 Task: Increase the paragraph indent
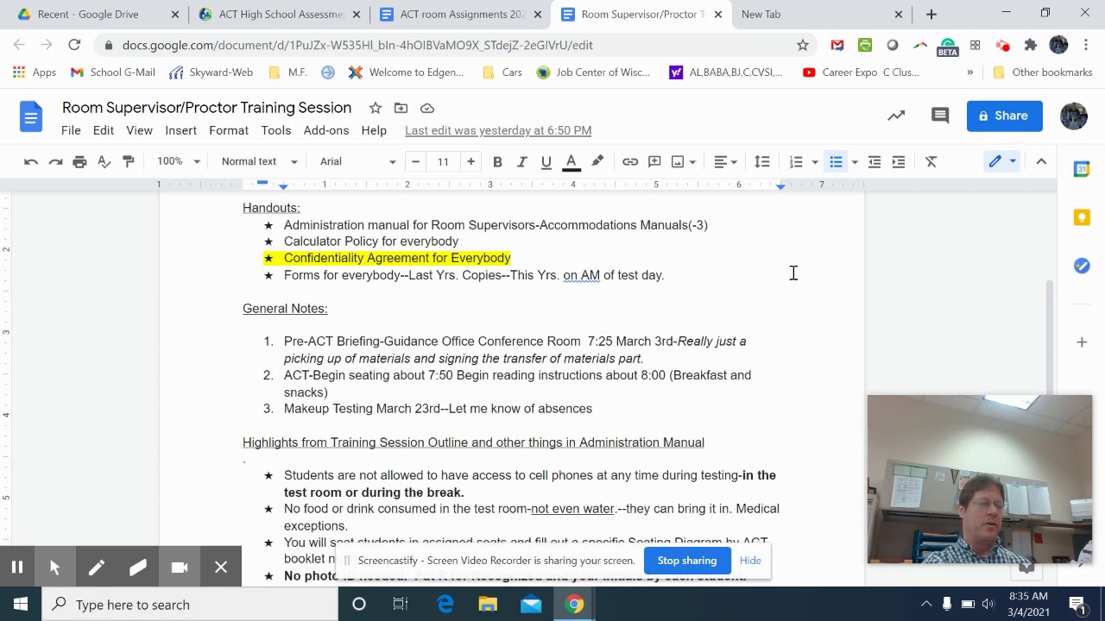899,161
